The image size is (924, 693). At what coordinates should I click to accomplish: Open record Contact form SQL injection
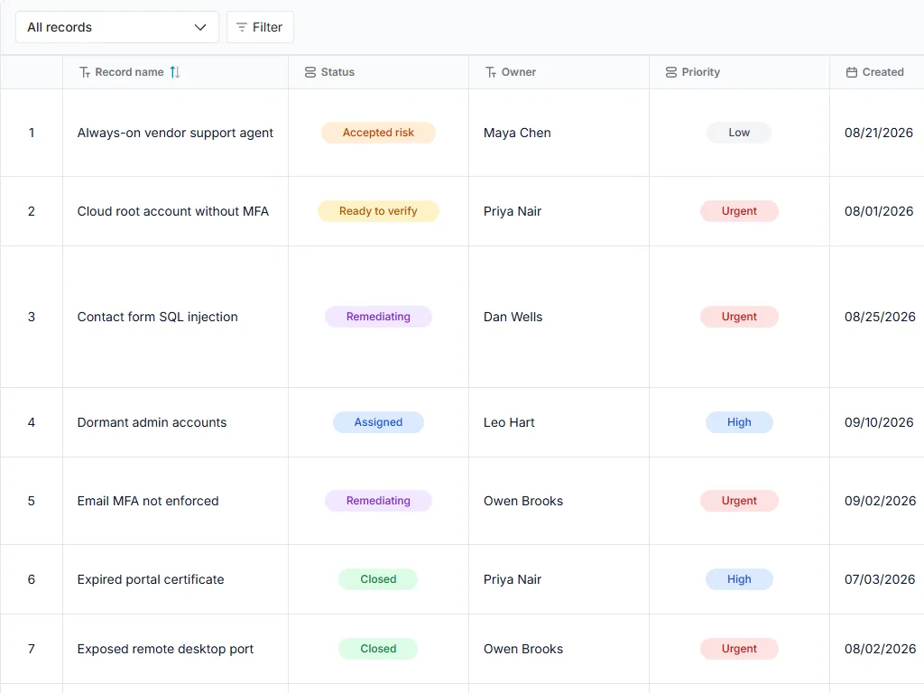157,317
